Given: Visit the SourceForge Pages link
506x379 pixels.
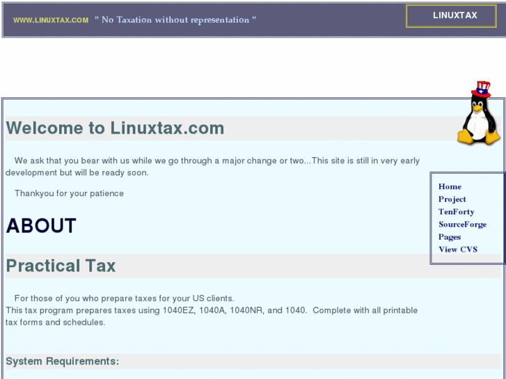Looking at the screenshot, I should tap(462, 231).
